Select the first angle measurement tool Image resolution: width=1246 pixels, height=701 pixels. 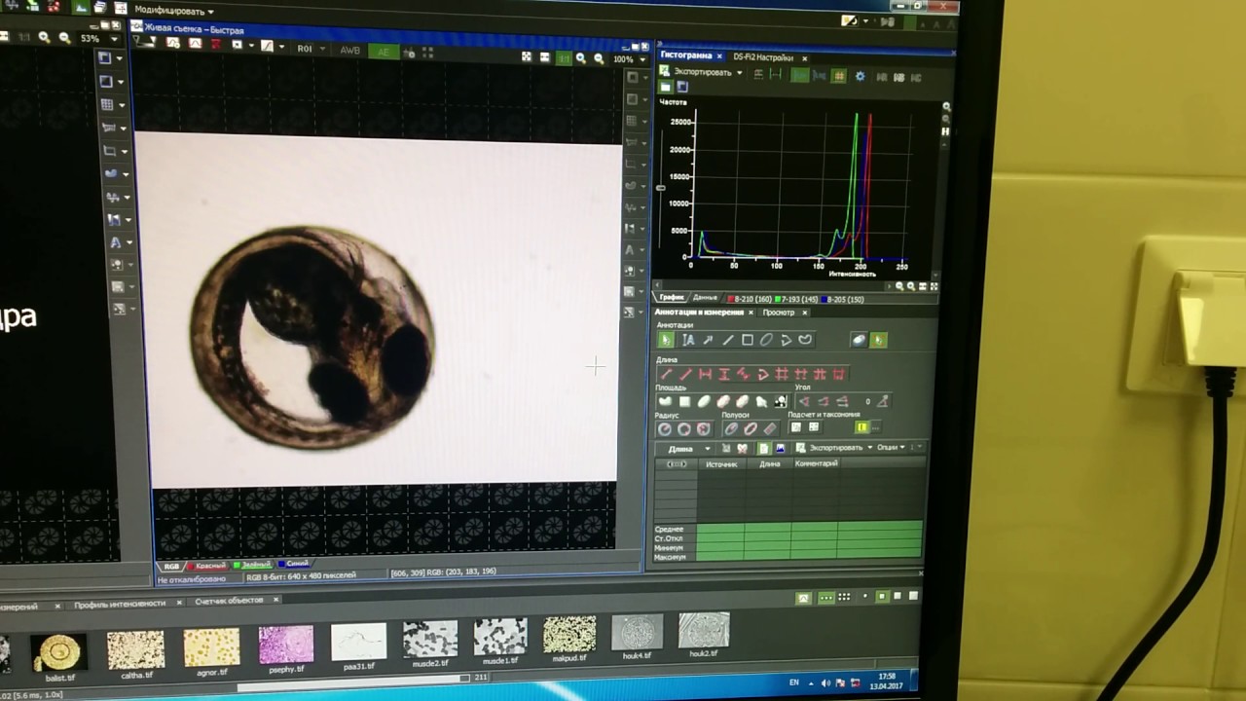click(804, 401)
